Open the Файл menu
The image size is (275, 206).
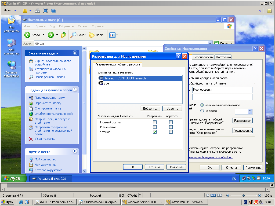28,26
